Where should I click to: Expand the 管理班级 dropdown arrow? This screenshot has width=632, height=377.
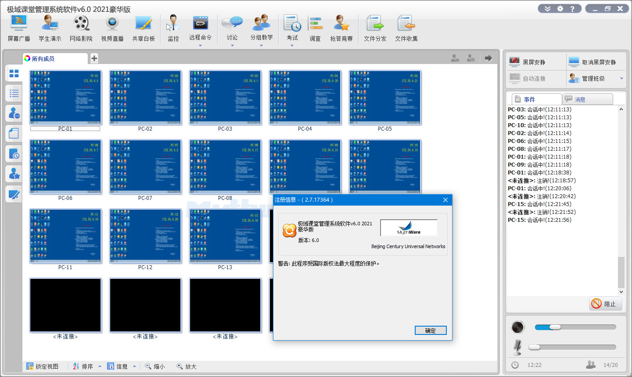click(621, 79)
